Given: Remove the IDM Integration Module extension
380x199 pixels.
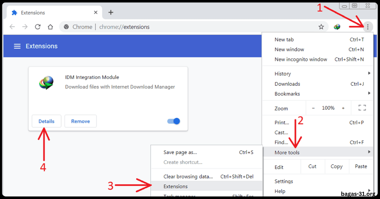Looking at the screenshot, I should pyautogui.click(x=80, y=121).
